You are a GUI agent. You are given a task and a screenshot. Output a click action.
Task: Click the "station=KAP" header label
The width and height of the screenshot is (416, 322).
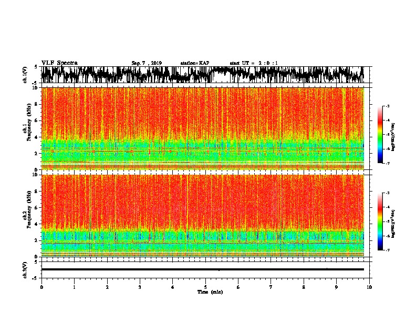point(195,63)
